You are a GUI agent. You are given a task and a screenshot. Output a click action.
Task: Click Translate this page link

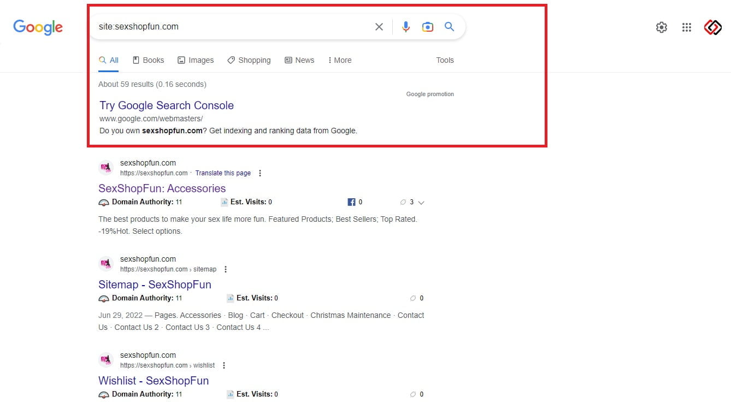[x=223, y=173]
